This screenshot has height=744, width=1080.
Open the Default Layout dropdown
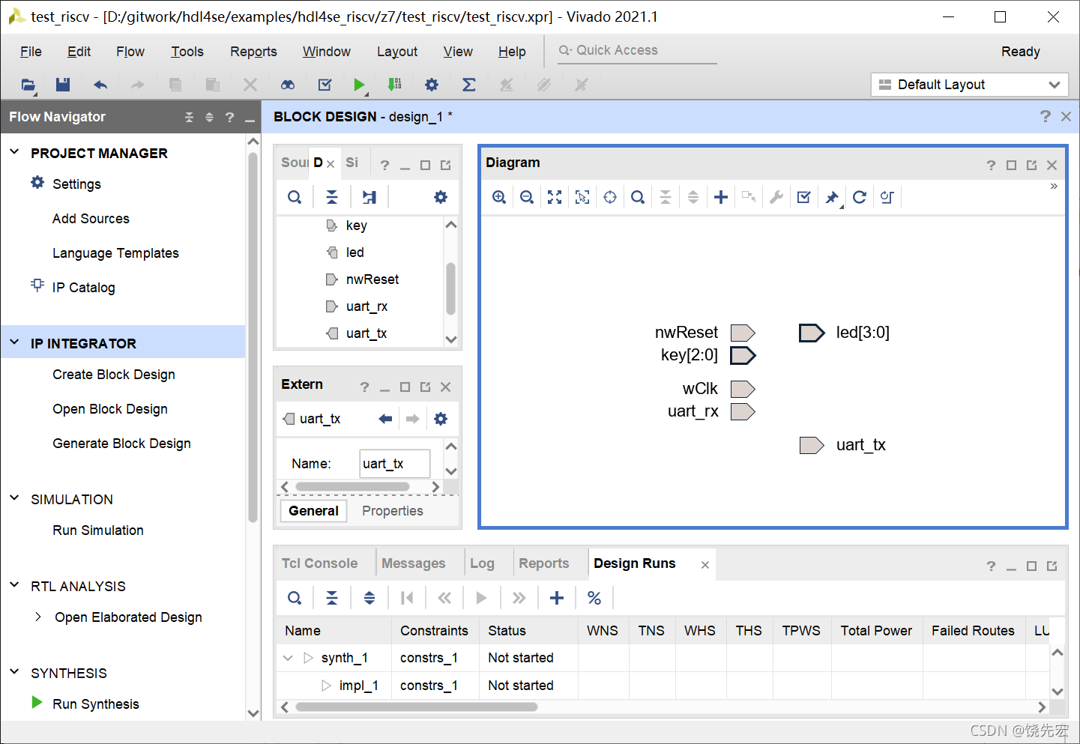[970, 85]
